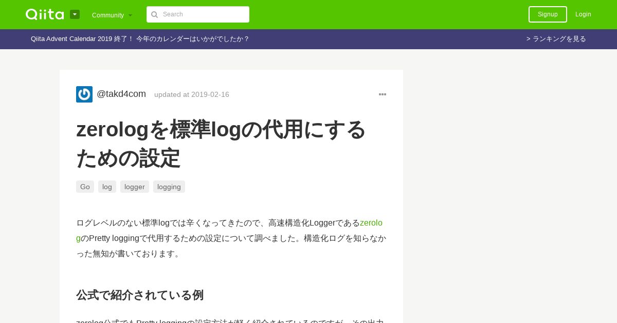Focus the Search input field
617x323 pixels.
click(198, 14)
